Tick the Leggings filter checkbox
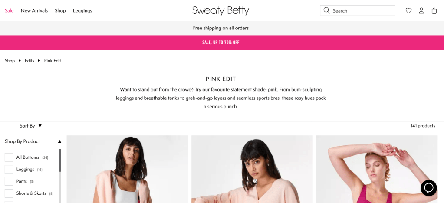 click(9, 169)
